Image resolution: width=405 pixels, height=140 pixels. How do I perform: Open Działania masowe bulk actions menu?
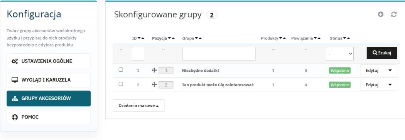[138, 105]
